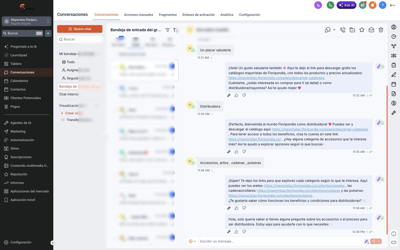400x250 pixels.
Task: Switch to Fragmentos tab
Action: coord(168,15)
